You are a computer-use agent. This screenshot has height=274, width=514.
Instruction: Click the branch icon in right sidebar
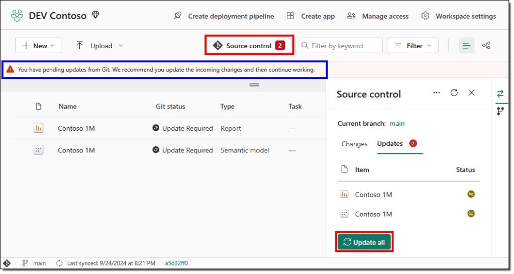click(x=500, y=111)
